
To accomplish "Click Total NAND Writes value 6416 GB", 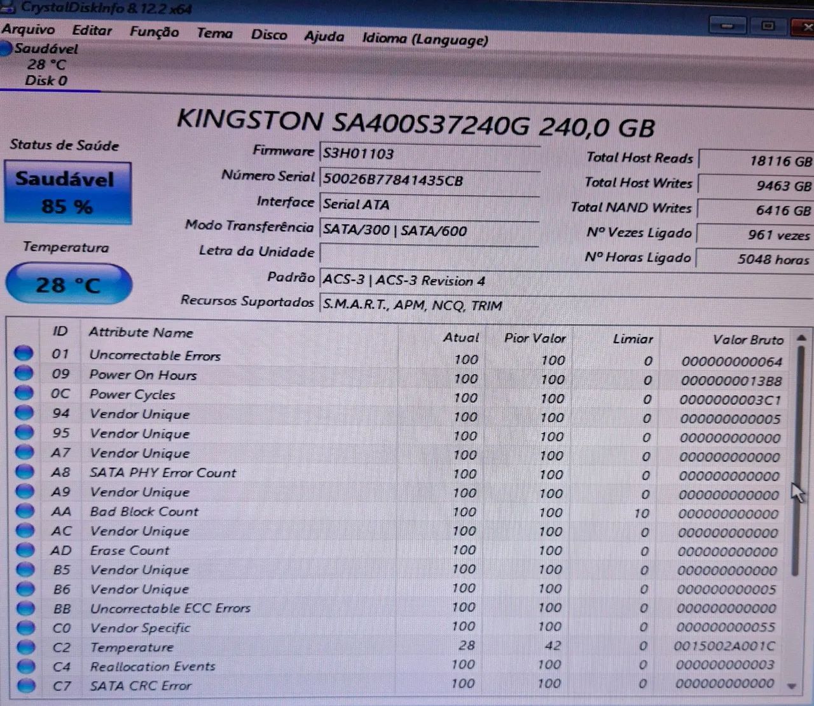I will tap(755, 210).
